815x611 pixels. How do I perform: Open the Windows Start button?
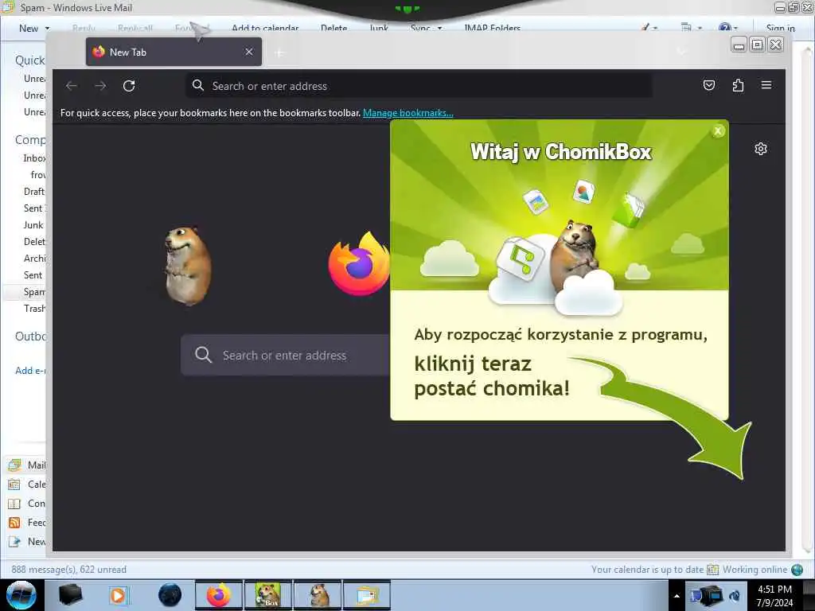(x=21, y=595)
